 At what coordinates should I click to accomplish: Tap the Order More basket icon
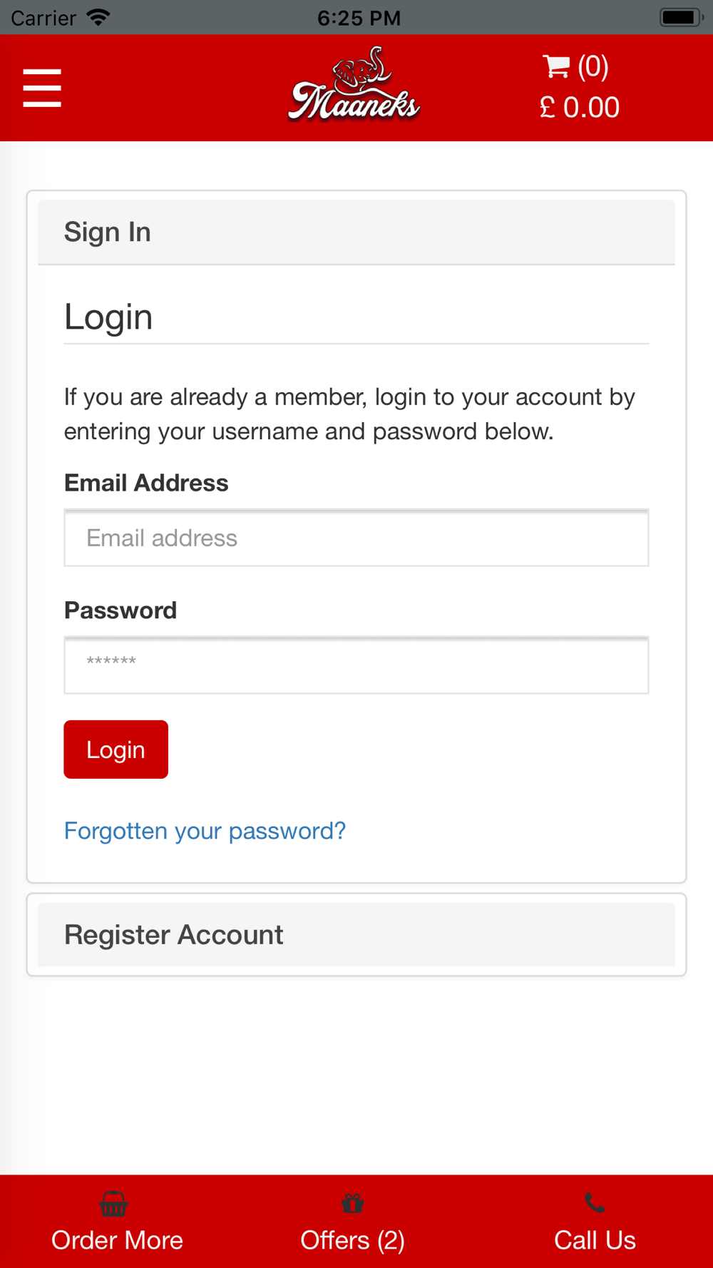coord(113,1204)
